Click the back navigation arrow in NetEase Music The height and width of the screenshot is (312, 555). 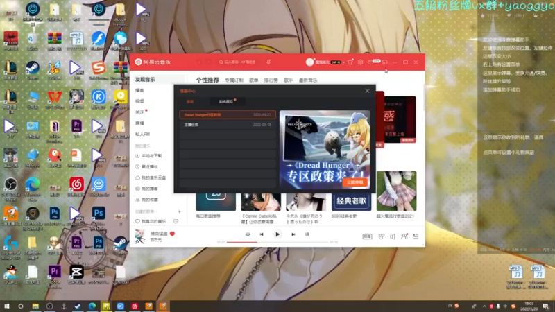pos(199,62)
